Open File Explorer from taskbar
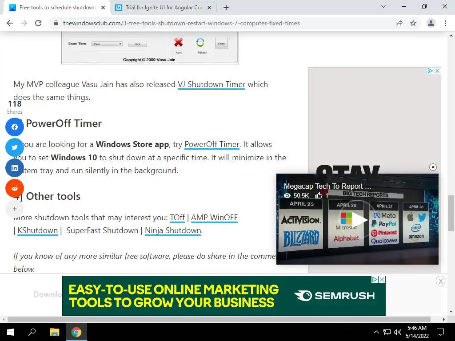Image resolution: width=455 pixels, height=341 pixels. coord(54,332)
